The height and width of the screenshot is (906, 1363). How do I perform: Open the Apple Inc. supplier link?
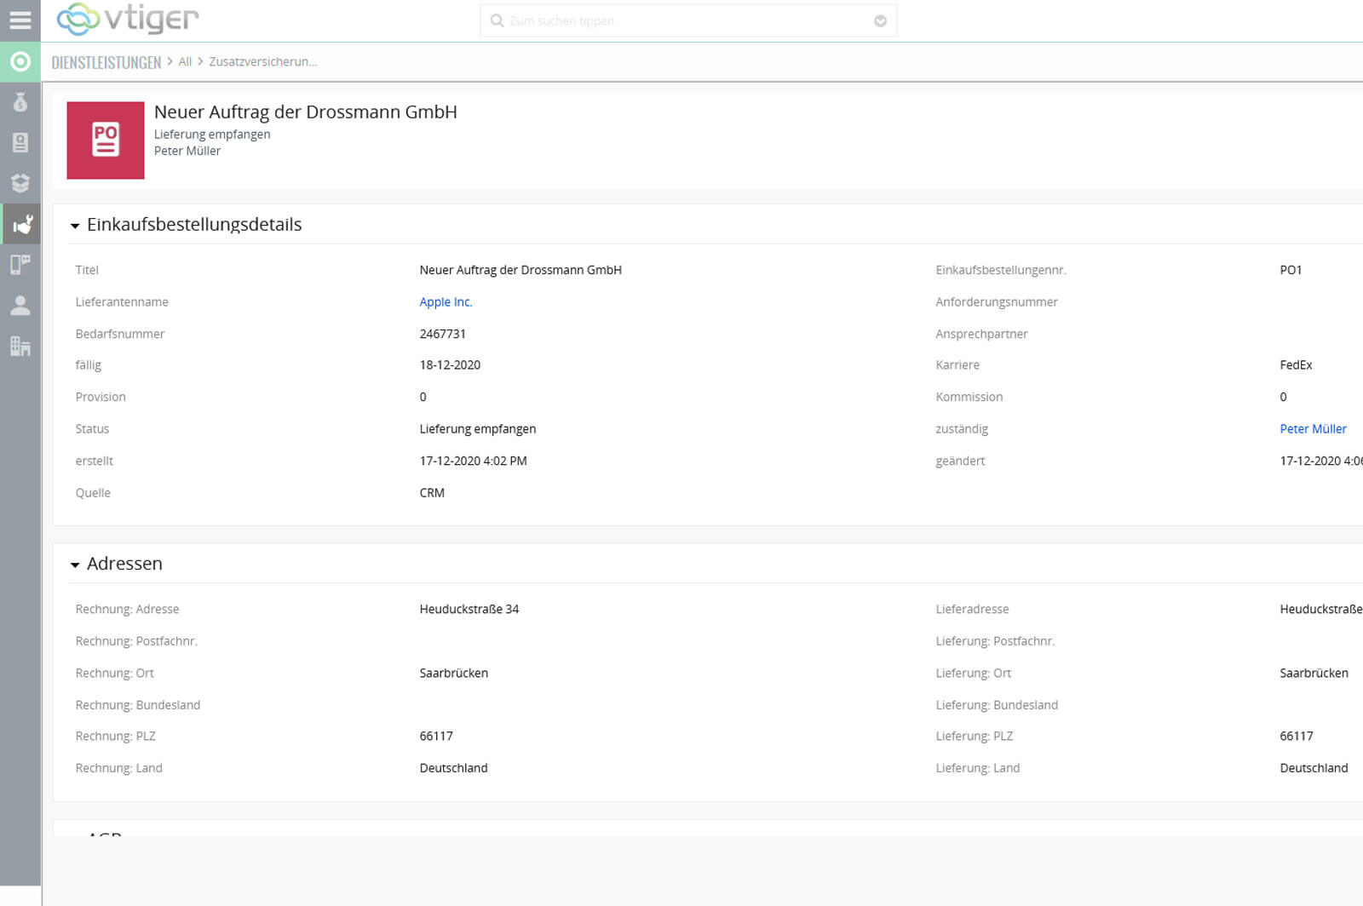[446, 302]
